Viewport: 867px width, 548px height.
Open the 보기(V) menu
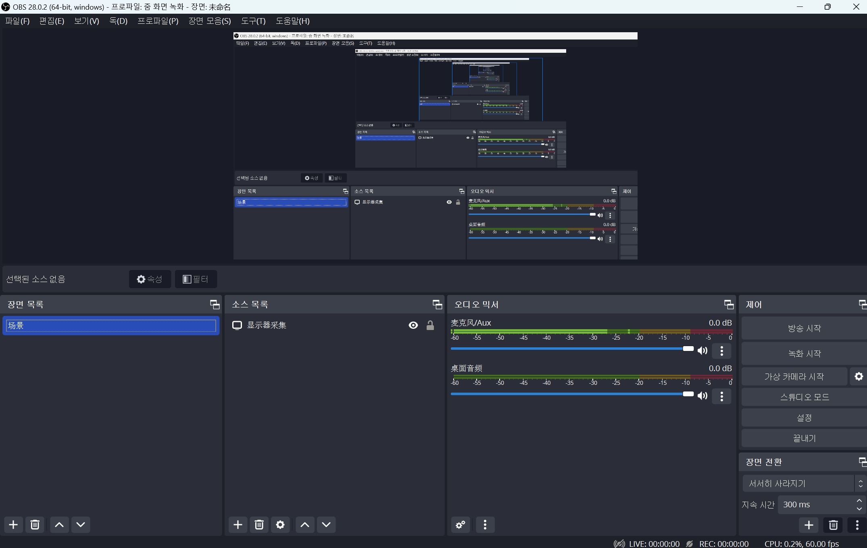[x=87, y=21]
